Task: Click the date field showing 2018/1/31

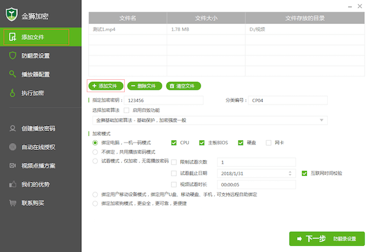Action: click(256, 173)
